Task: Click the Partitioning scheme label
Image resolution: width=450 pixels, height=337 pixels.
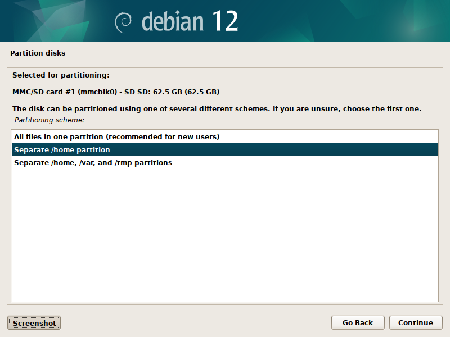Action: click(49, 120)
